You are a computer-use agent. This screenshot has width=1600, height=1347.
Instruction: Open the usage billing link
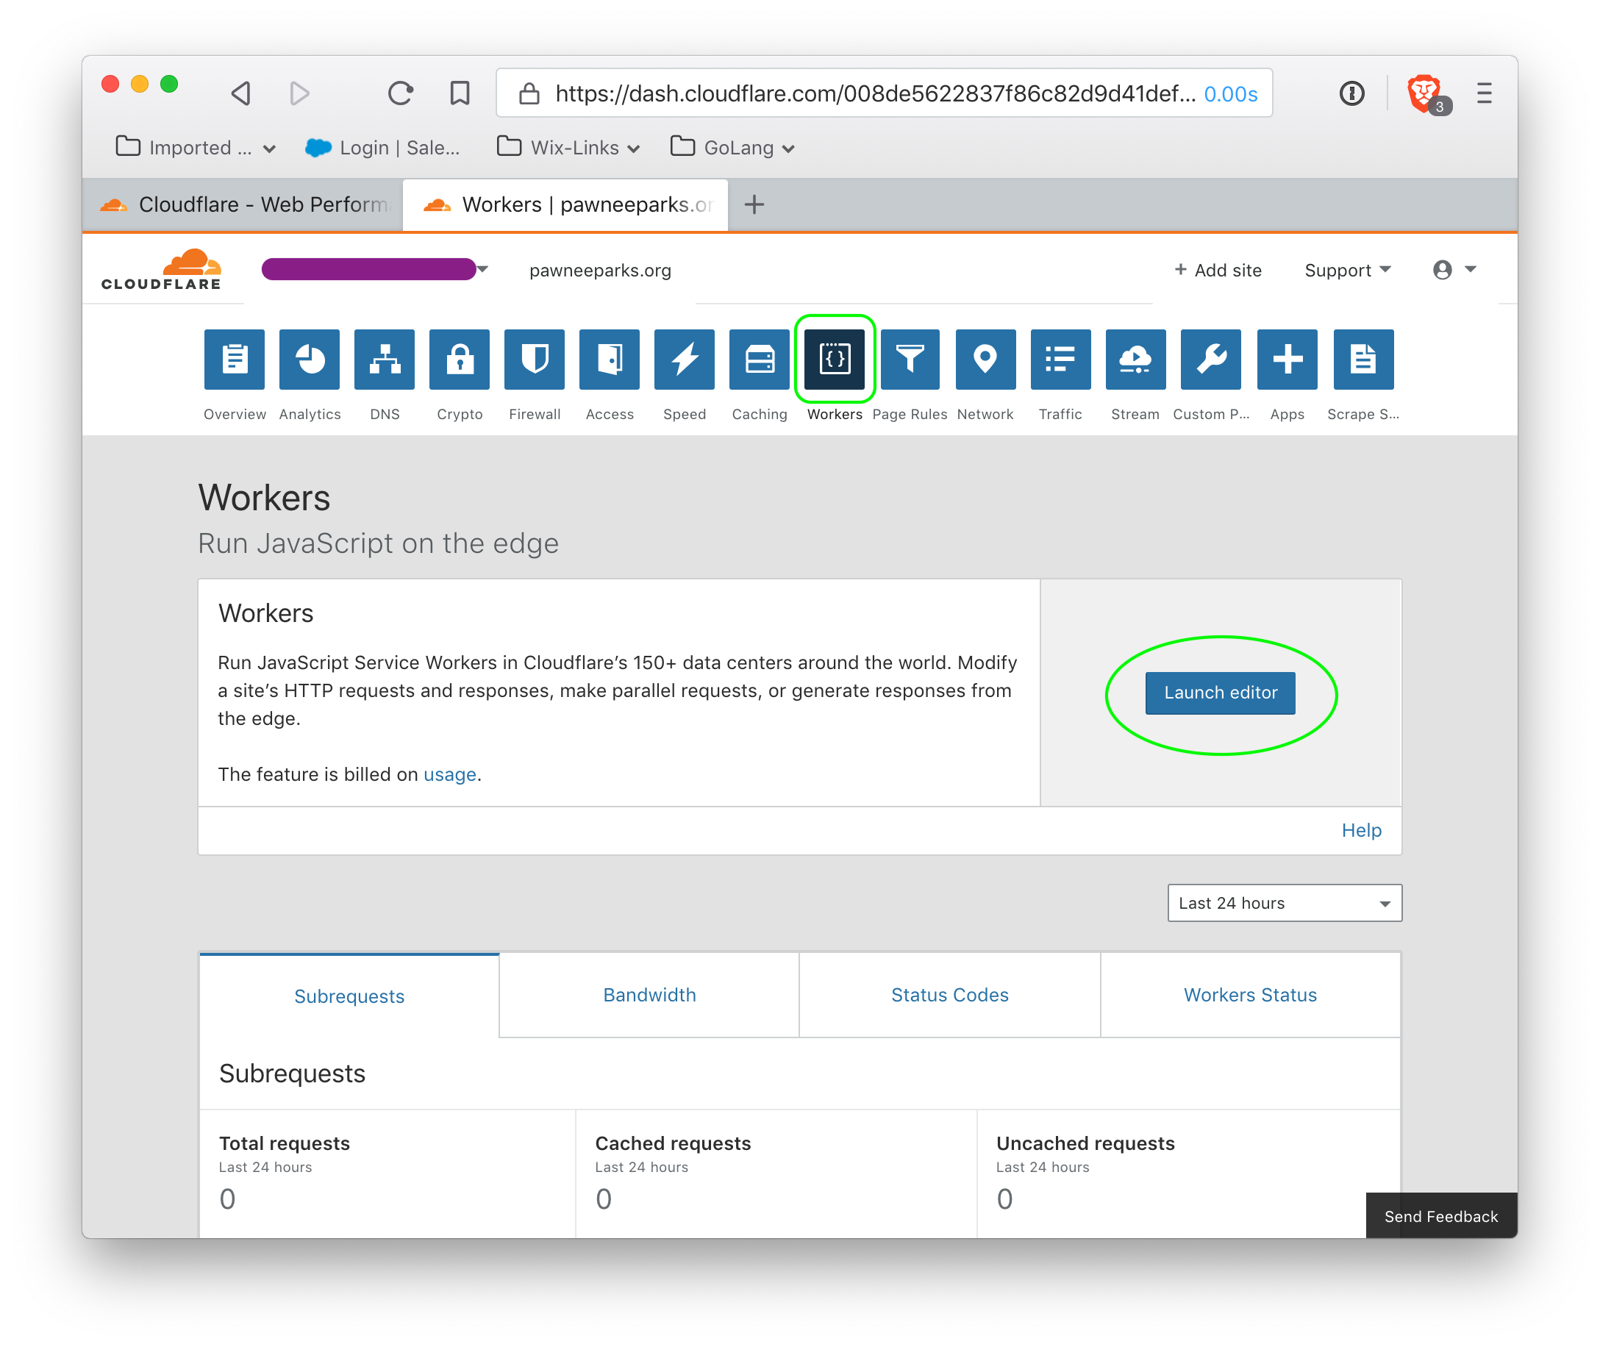pos(450,774)
